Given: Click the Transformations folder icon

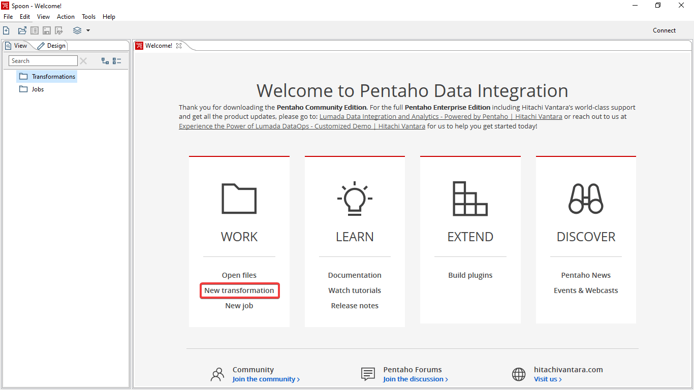Looking at the screenshot, I should [x=23, y=77].
